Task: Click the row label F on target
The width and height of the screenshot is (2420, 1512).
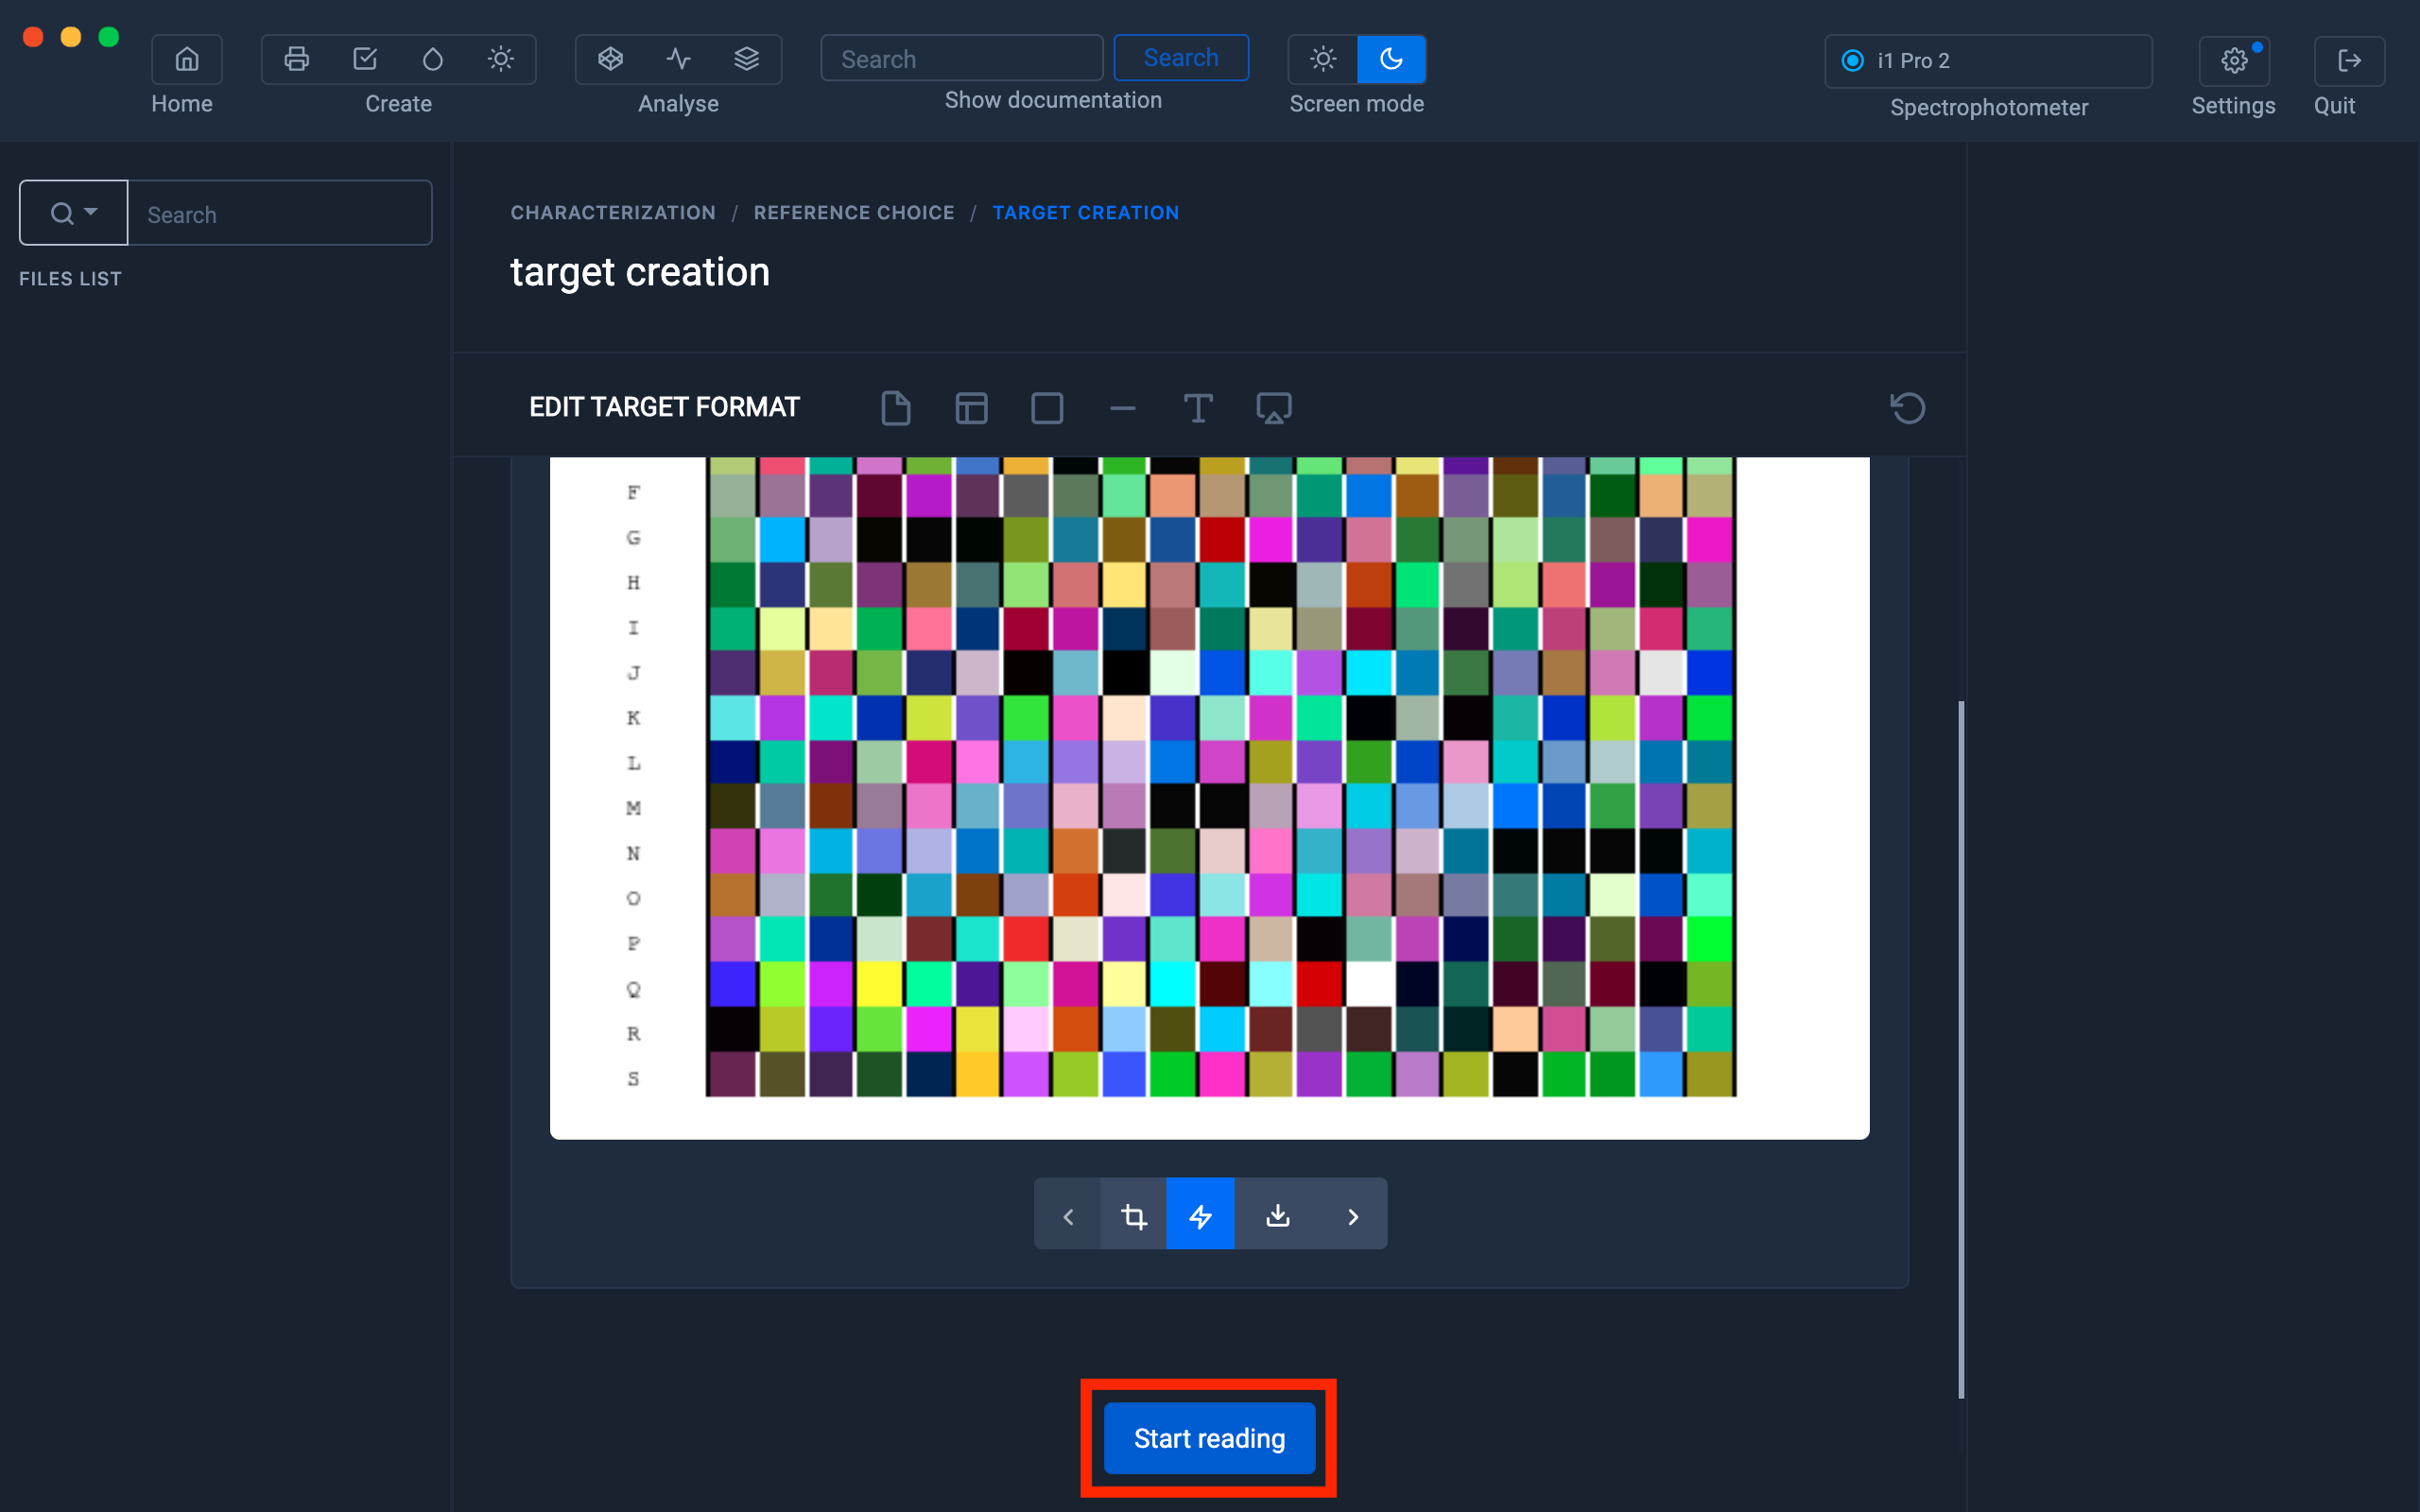Action: [633, 492]
